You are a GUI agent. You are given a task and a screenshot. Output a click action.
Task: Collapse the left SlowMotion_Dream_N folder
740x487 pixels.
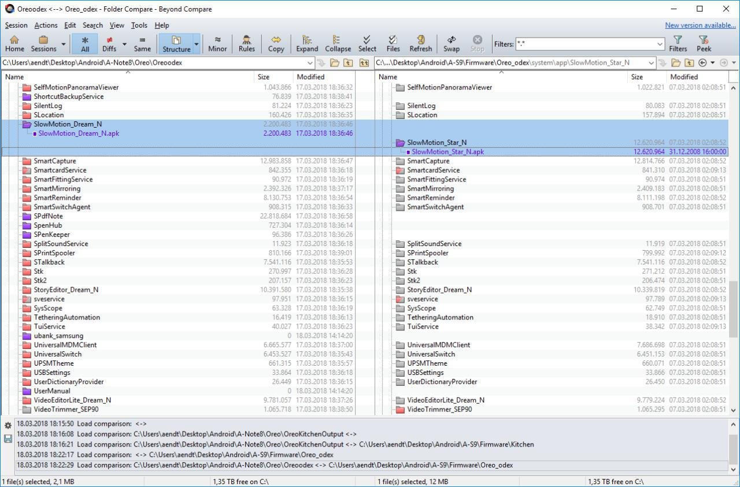click(26, 124)
